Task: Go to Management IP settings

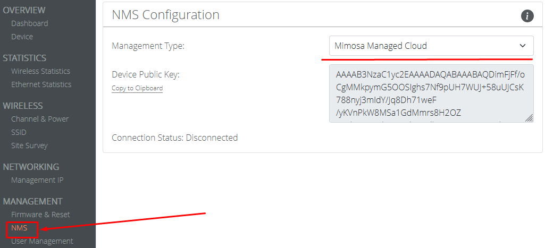Action: [37, 180]
